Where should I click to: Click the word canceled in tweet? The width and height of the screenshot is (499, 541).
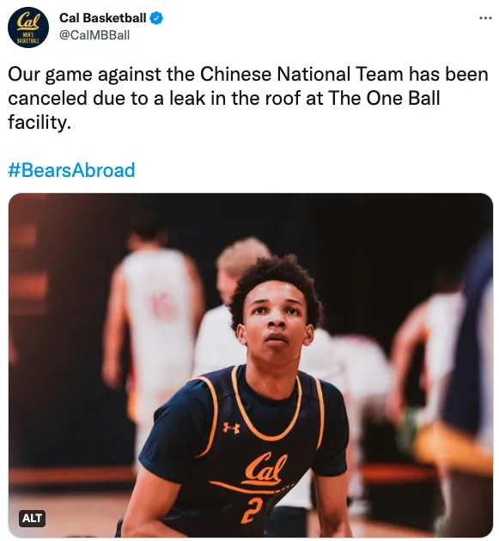(x=47, y=98)
